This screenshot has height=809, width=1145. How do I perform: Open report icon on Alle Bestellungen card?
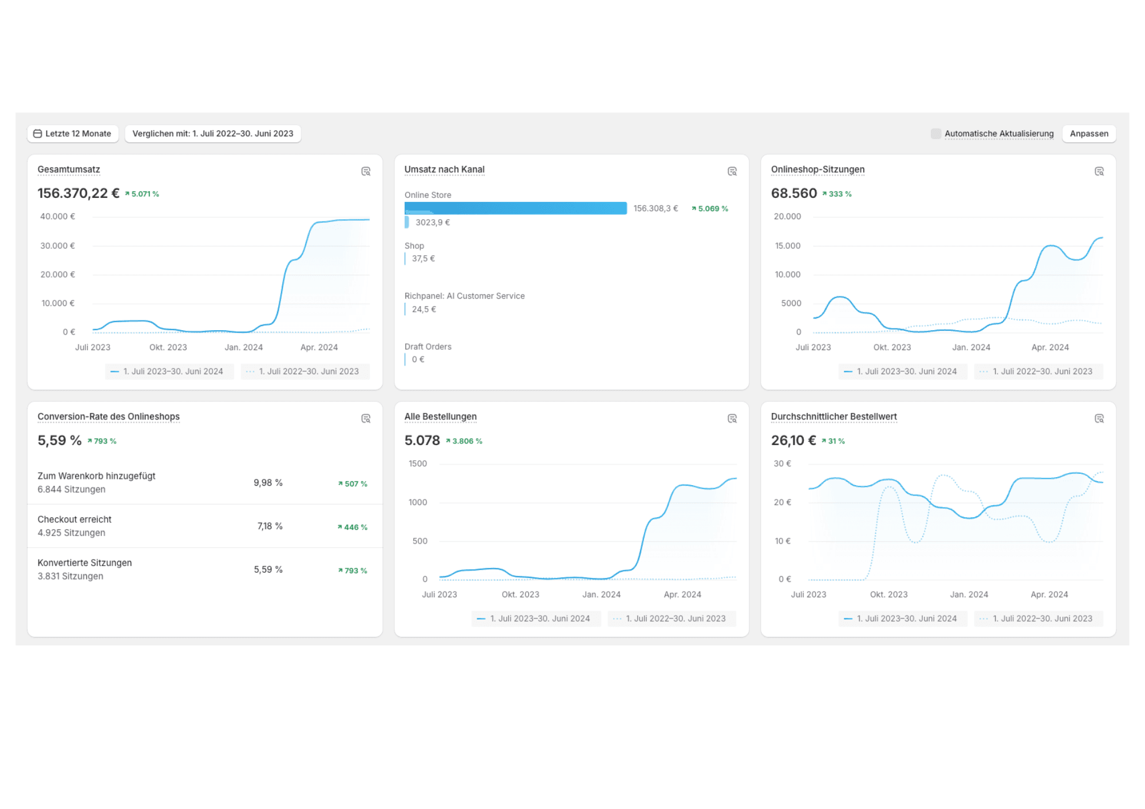pos(732,419)
